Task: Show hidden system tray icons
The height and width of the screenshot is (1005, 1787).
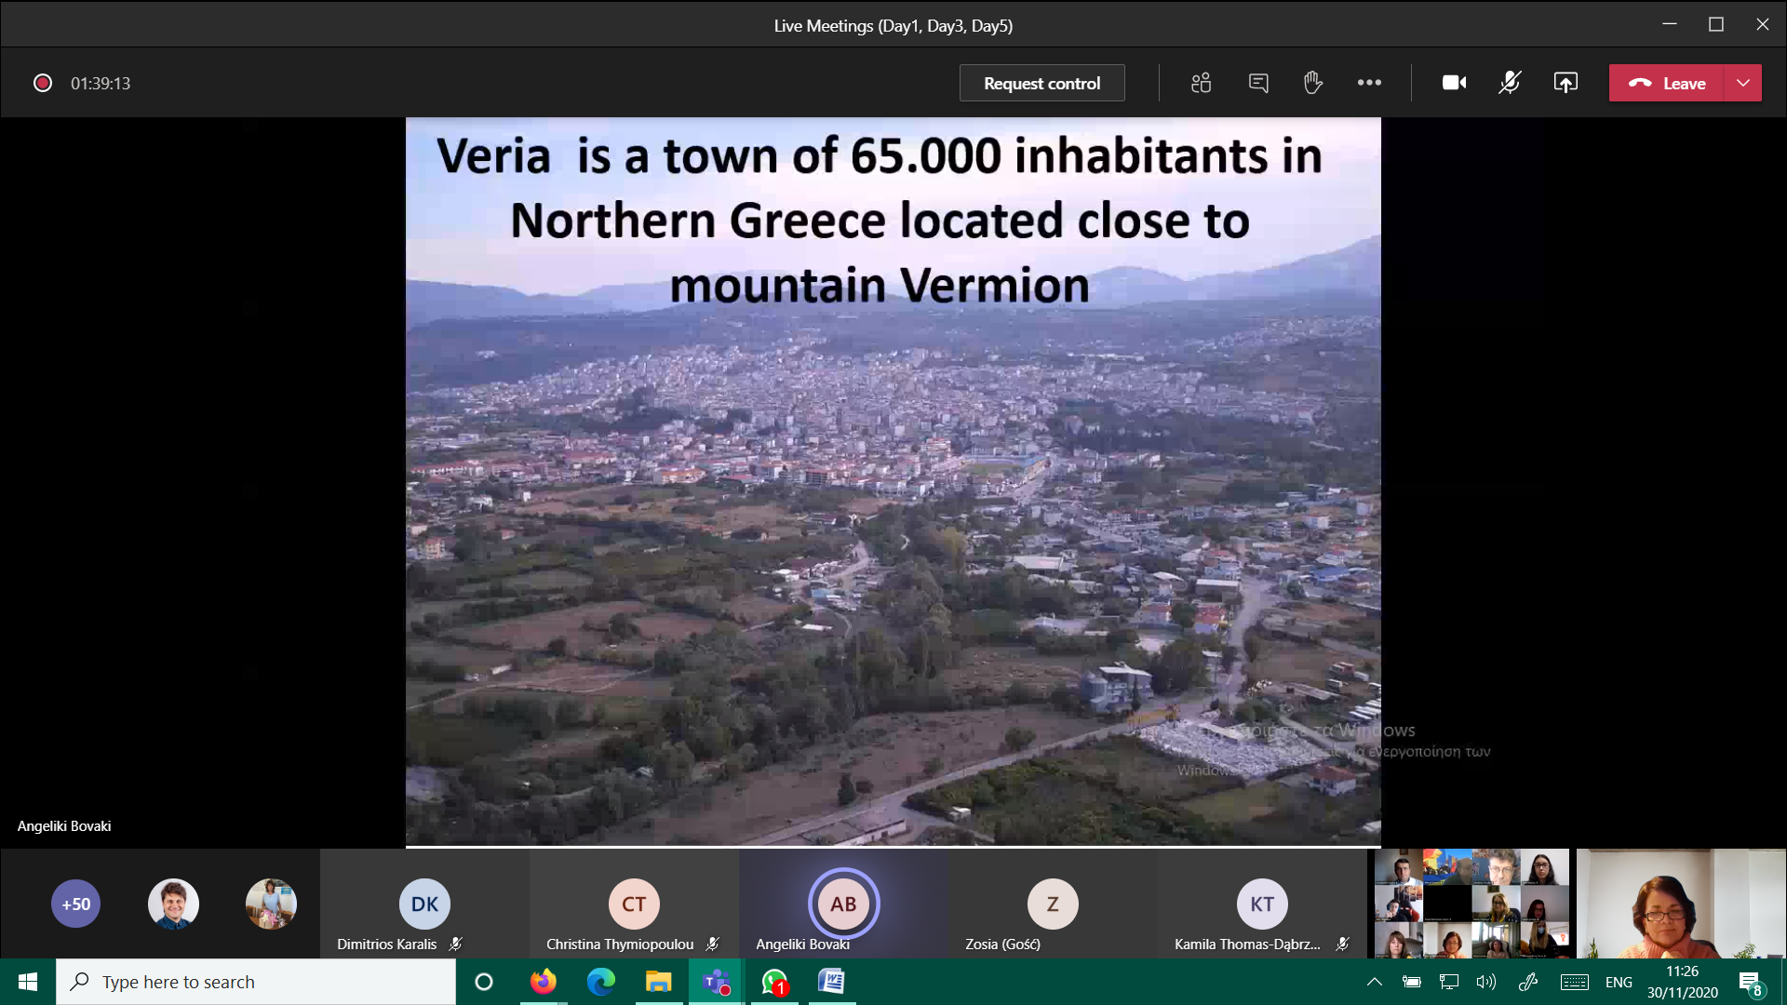Action: (x=1374, y=982)
